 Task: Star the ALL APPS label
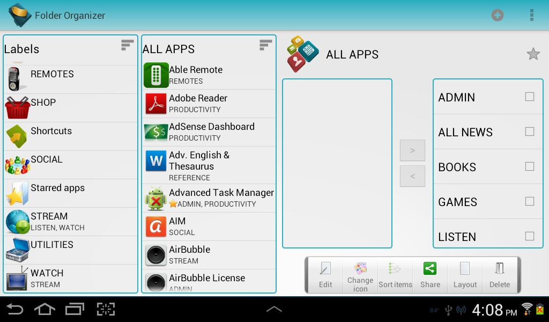(x=533, y=54)
